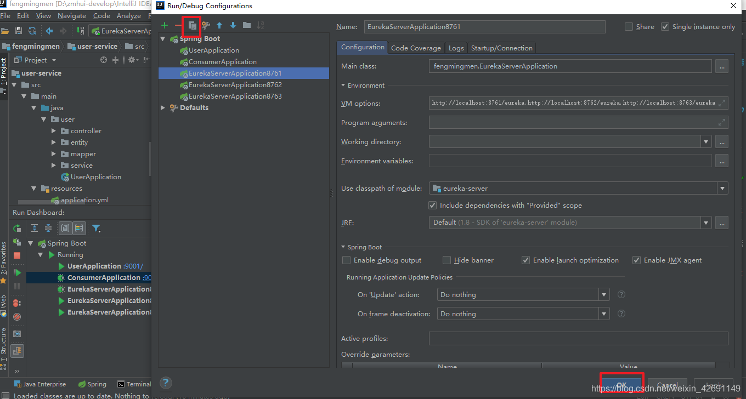Move configuration down with blue arrow

pos(233,26)
